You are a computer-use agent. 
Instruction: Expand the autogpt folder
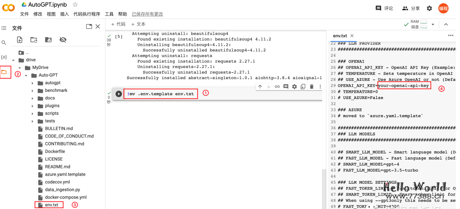coord(33,83)
